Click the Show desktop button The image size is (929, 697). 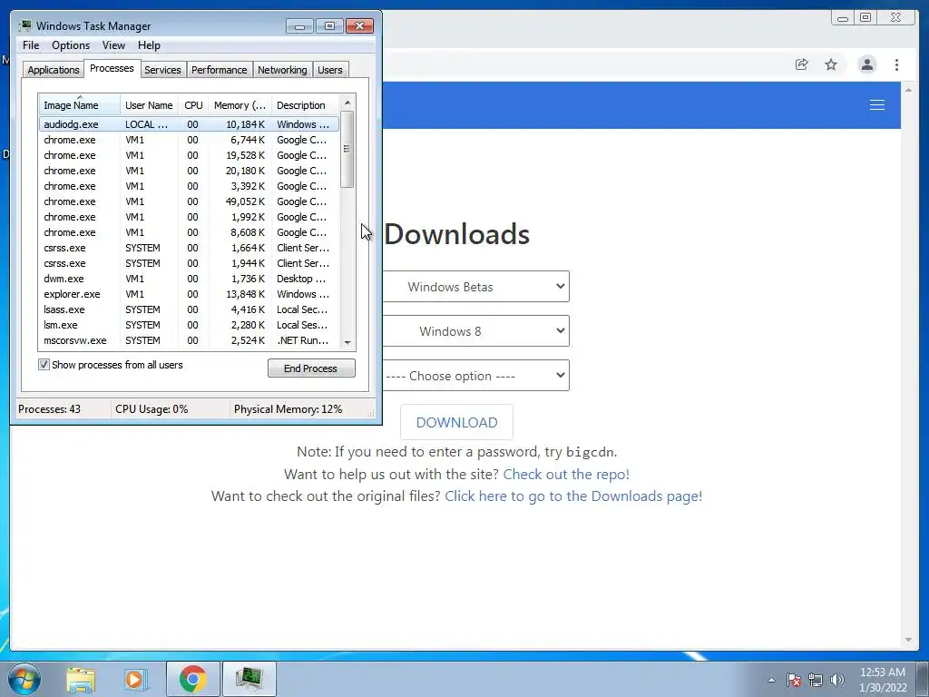[924, 680]
